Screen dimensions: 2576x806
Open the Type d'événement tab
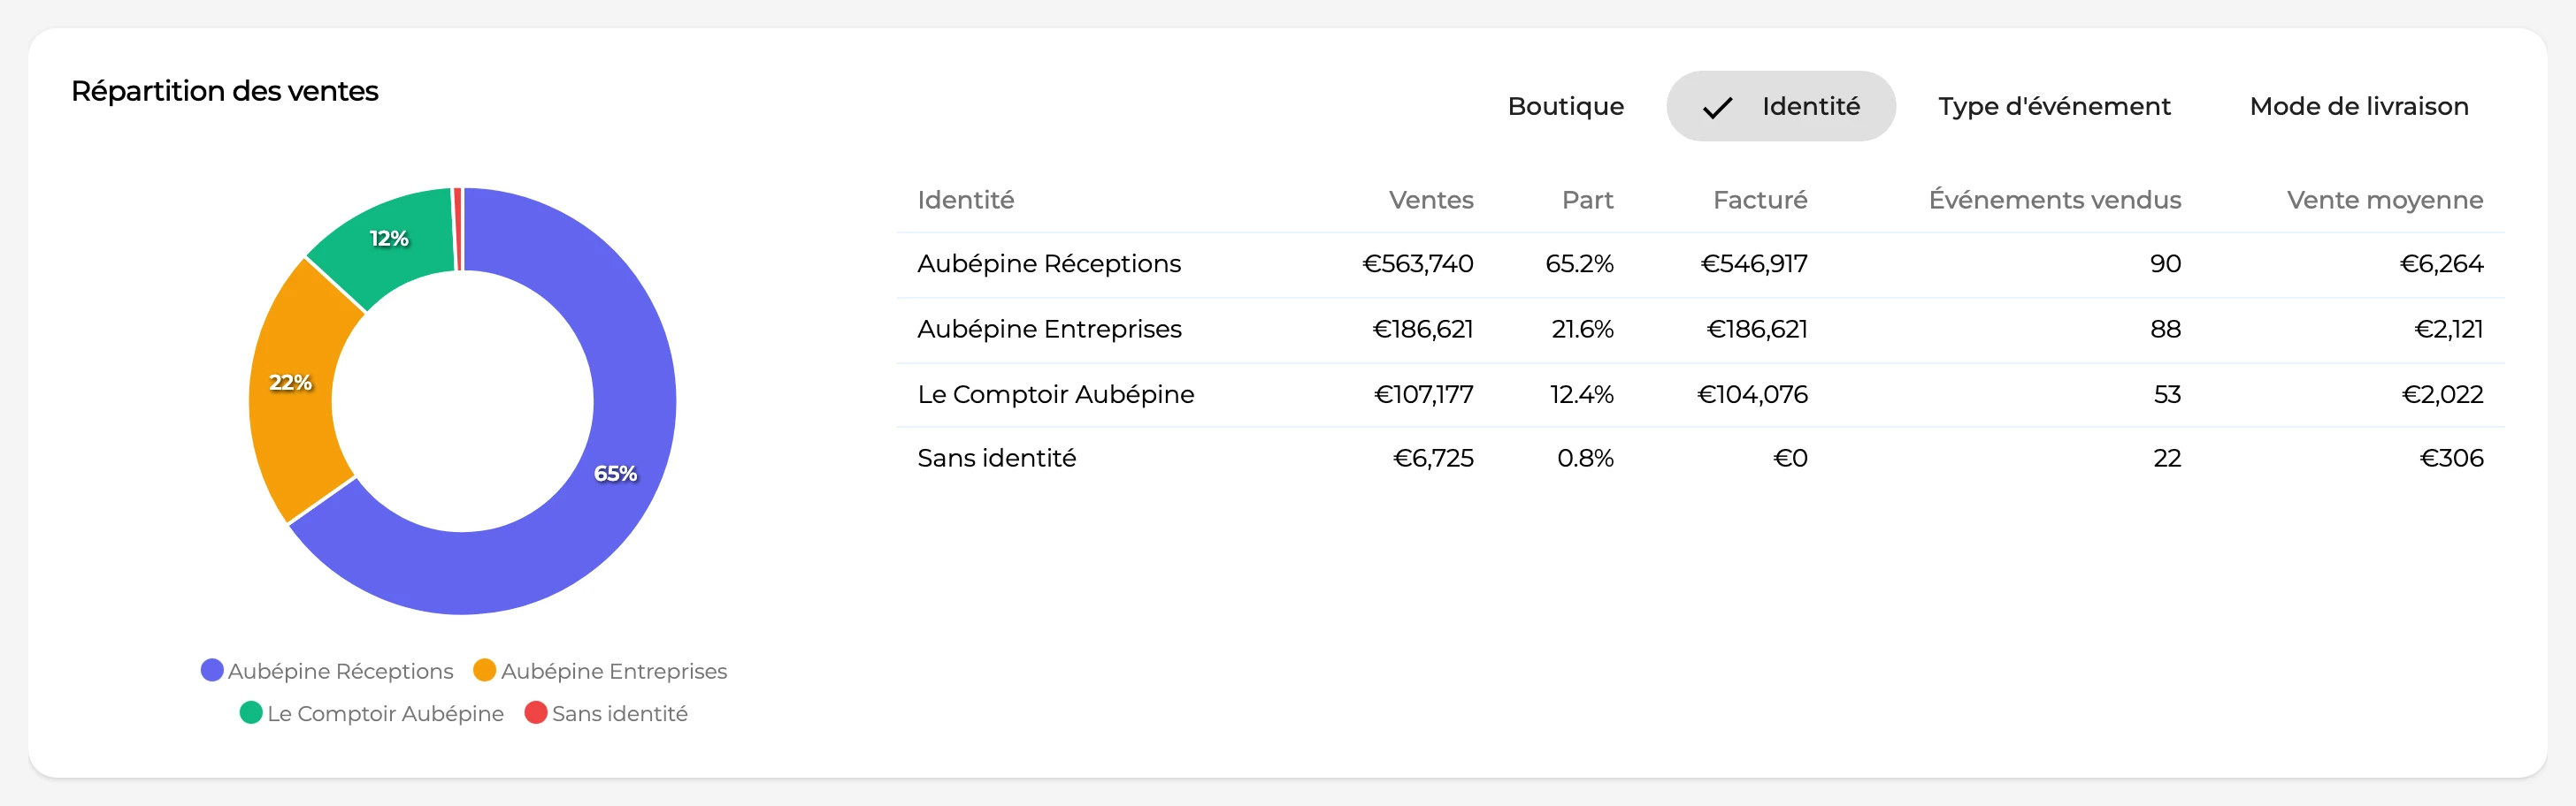click(2054, 106)
